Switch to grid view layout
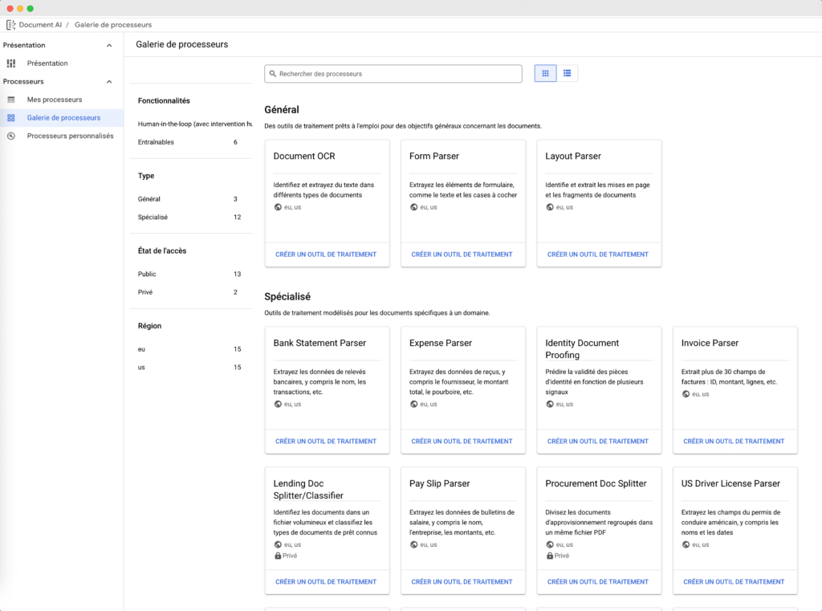Screen dimensions: 822x611 point(545,73)
